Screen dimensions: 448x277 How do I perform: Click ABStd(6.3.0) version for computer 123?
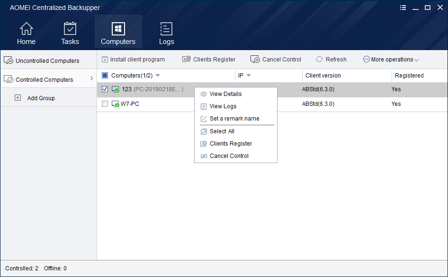coord(318,89)
